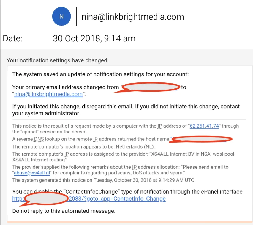The height and width of the screenshot is (225, 253).
Task: Click the Do not reply automated message line
Action: 64,211
